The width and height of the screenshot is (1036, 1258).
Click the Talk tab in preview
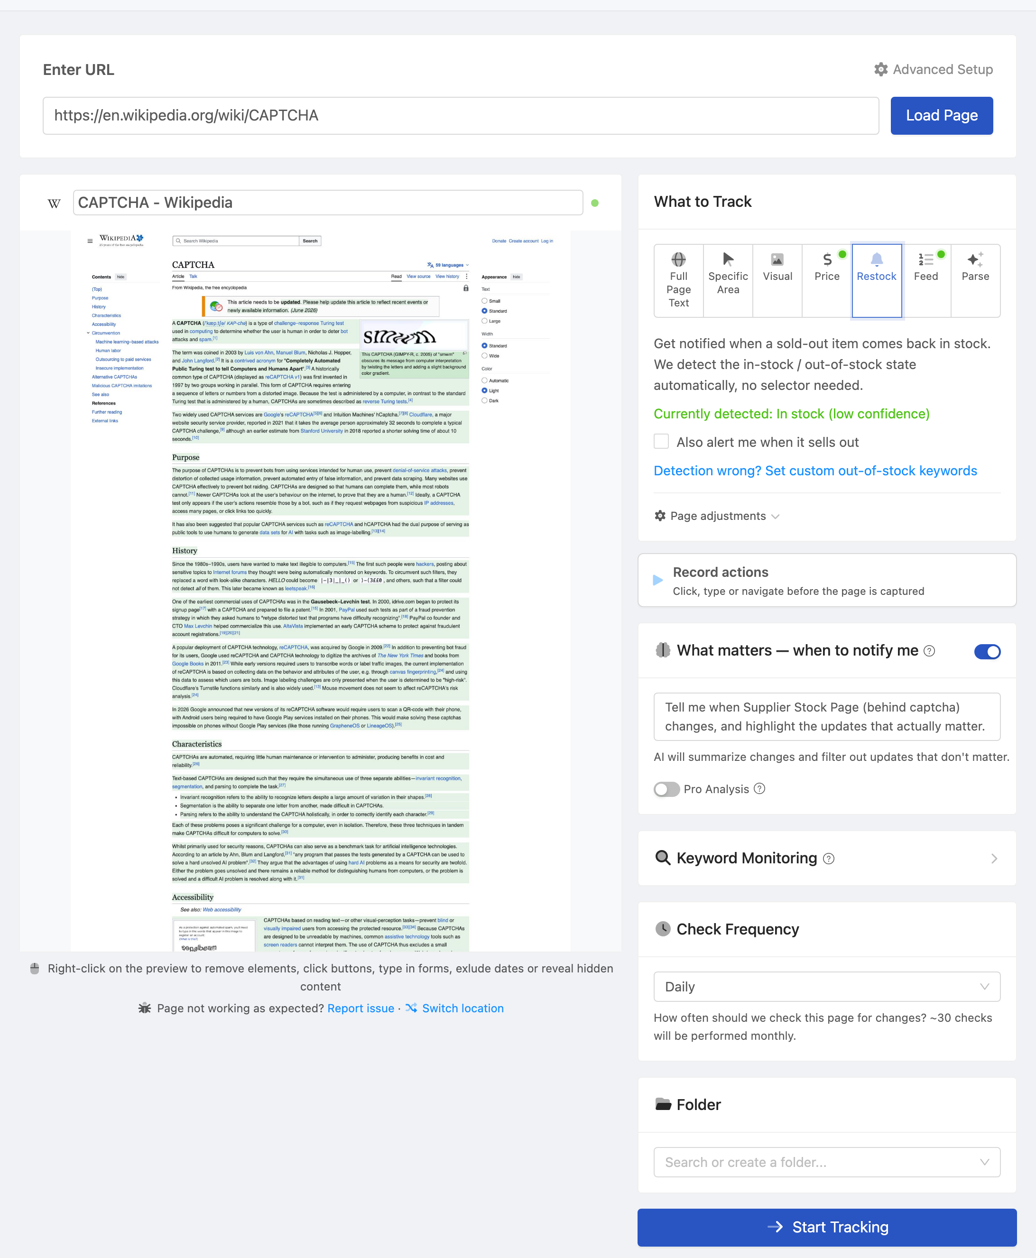[193, 276]
